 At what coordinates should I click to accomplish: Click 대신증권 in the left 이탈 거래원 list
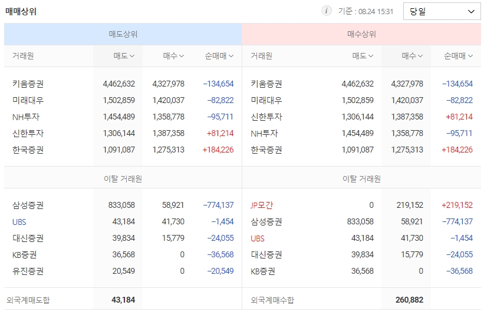pos(28,238)
